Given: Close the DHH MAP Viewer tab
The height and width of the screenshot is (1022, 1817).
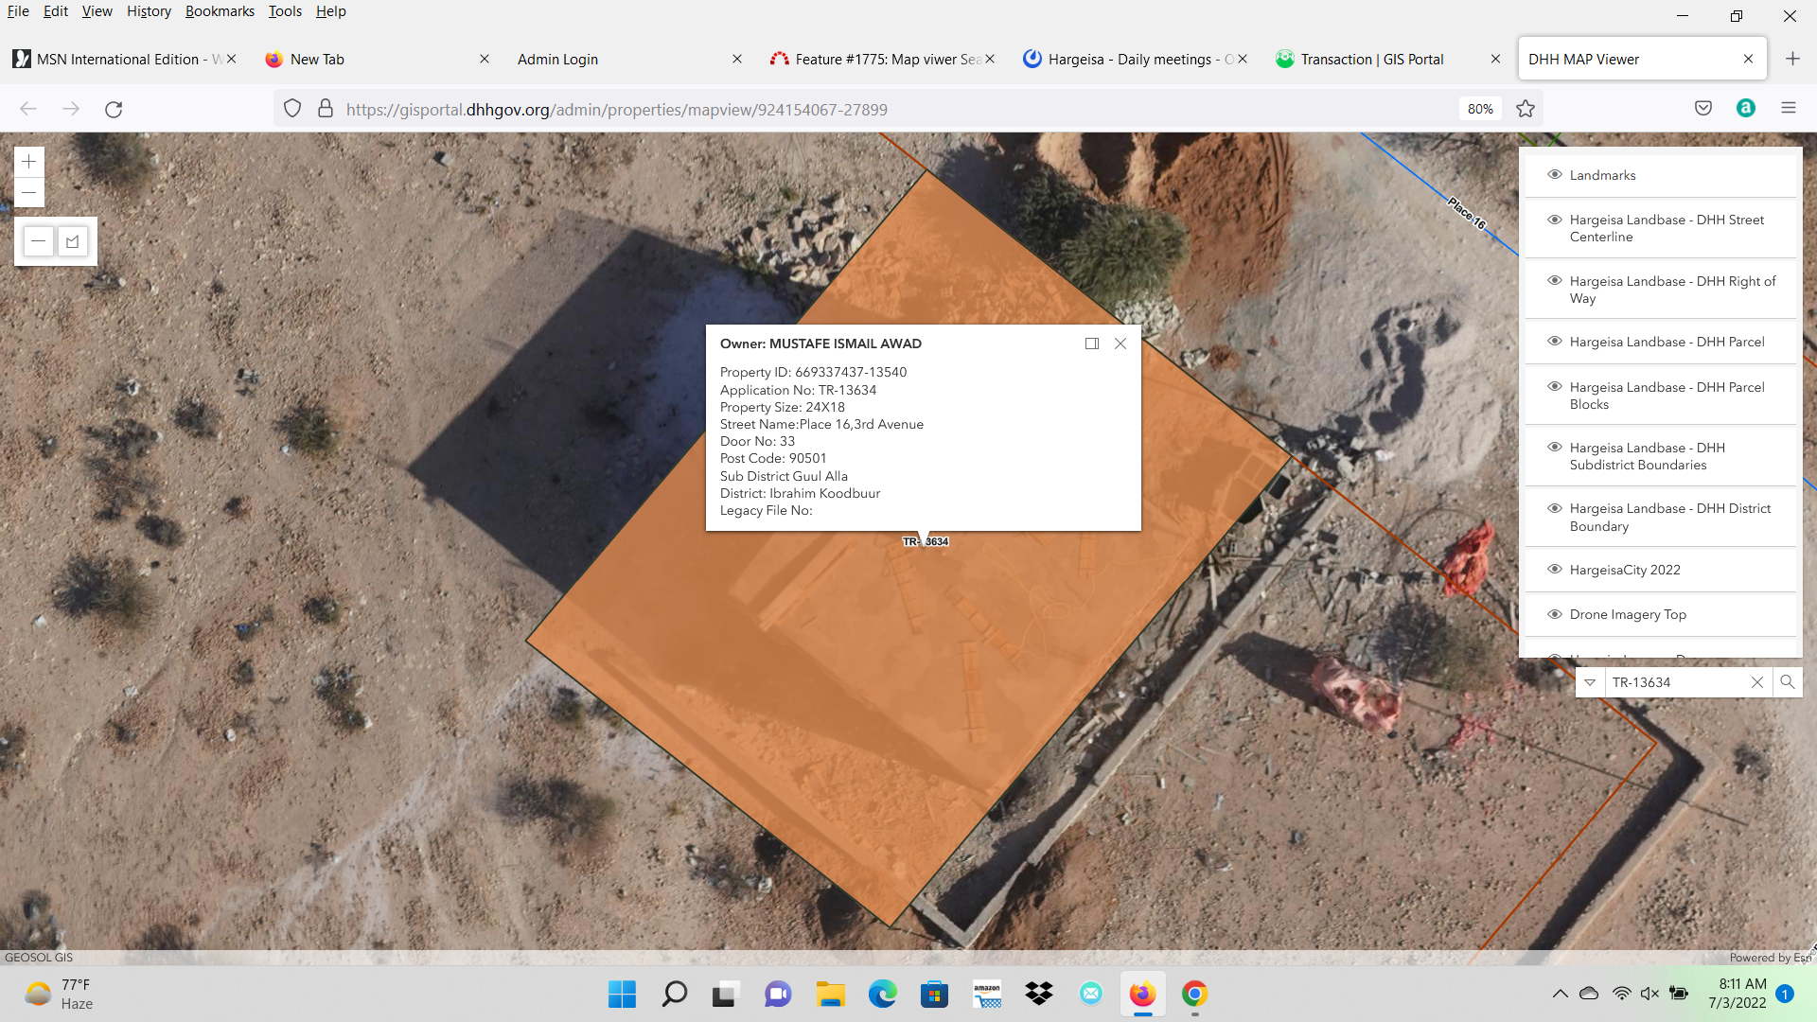Looking at the screenshot, I should pyautogui.click(x=1748, y=59).
